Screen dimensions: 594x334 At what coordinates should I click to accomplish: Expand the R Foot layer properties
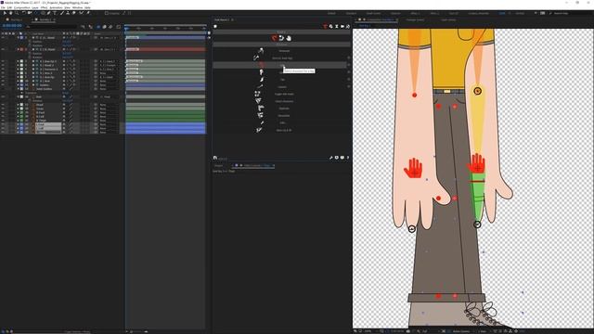pos(18,112)
